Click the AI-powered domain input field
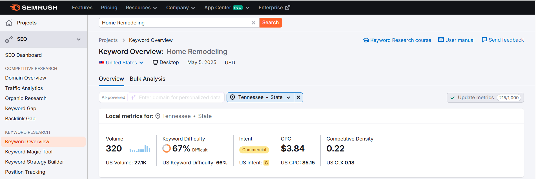 click(180, 98)
